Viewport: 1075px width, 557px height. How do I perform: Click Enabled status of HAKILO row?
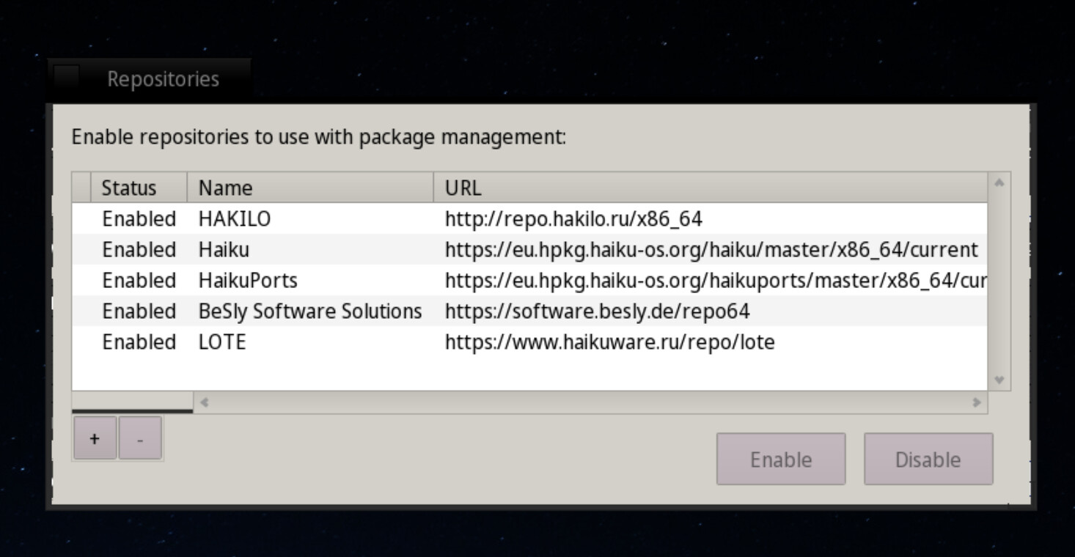click(139, 219)
